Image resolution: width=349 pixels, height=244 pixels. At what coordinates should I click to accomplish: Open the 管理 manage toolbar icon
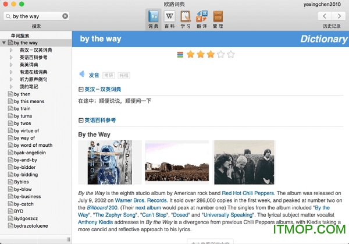click(218, 19)
